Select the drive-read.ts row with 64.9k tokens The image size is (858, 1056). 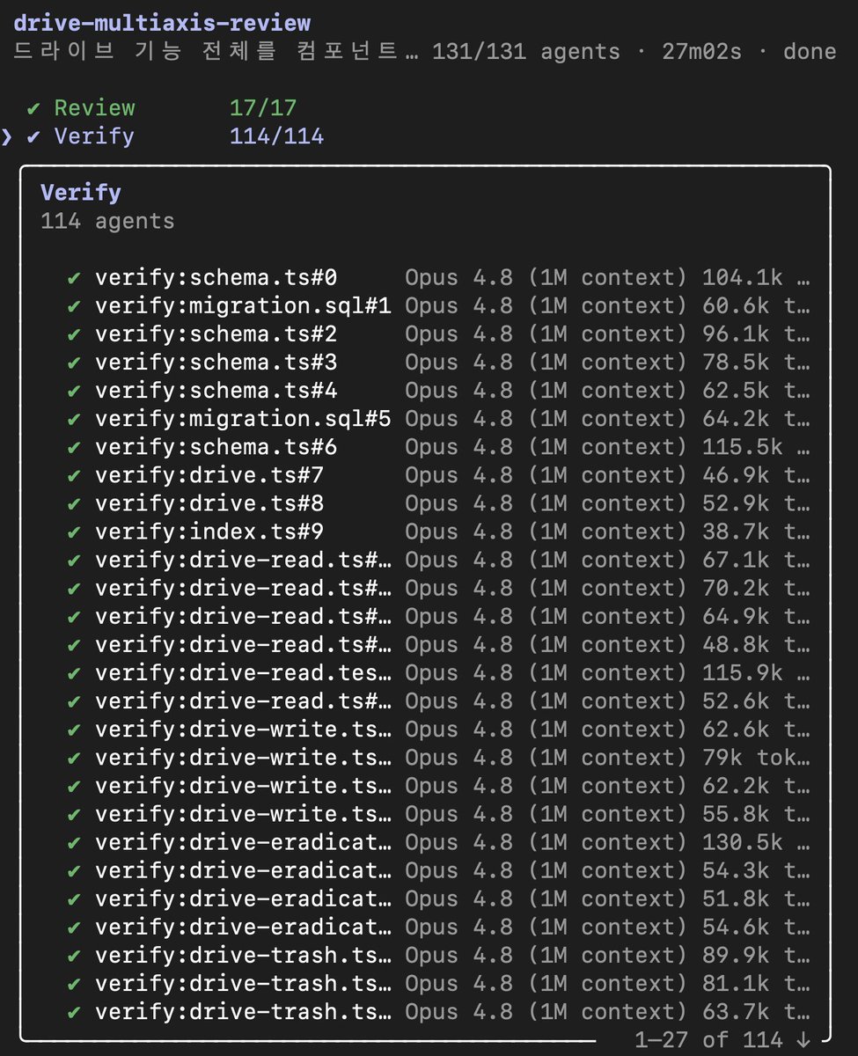[439, 616]
